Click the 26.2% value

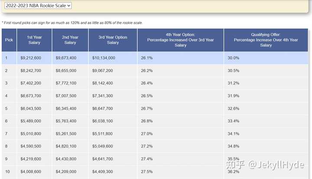147,71
